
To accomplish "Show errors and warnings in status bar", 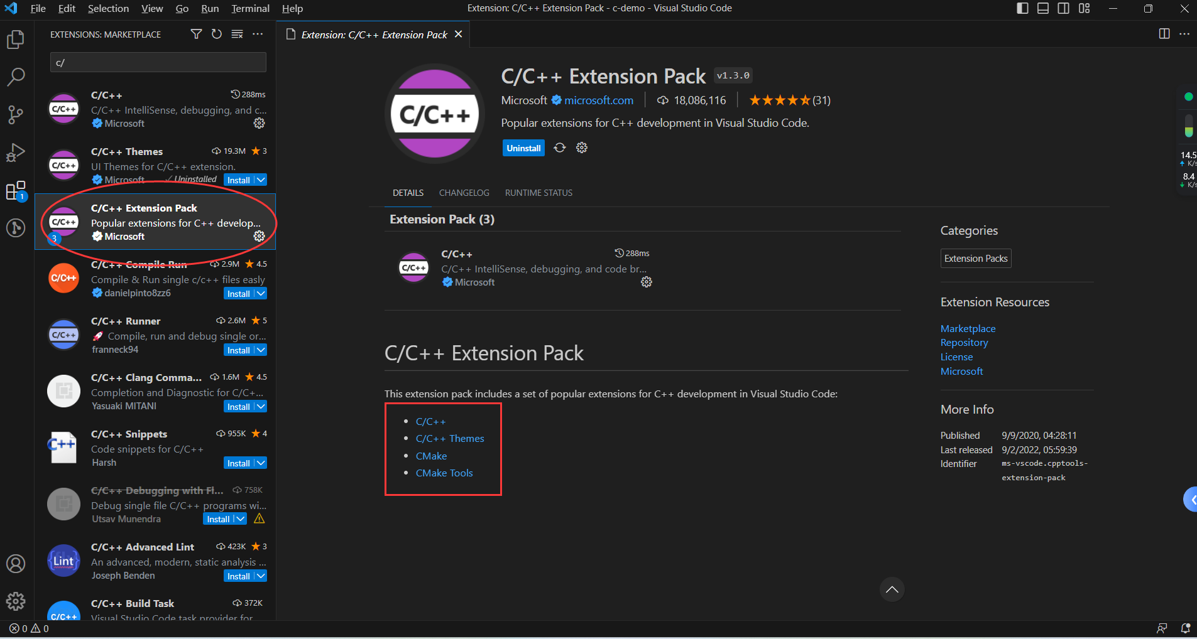I will (29, 628).
